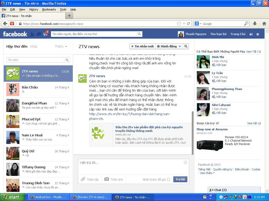Image resolution: width=269 pixels, height=201 pixels.
Task: Click the emoticon smiley in reply box
Action: coord(185,162)
